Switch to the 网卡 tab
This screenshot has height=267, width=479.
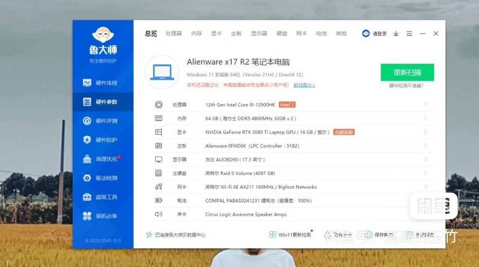tap(301, 34)
